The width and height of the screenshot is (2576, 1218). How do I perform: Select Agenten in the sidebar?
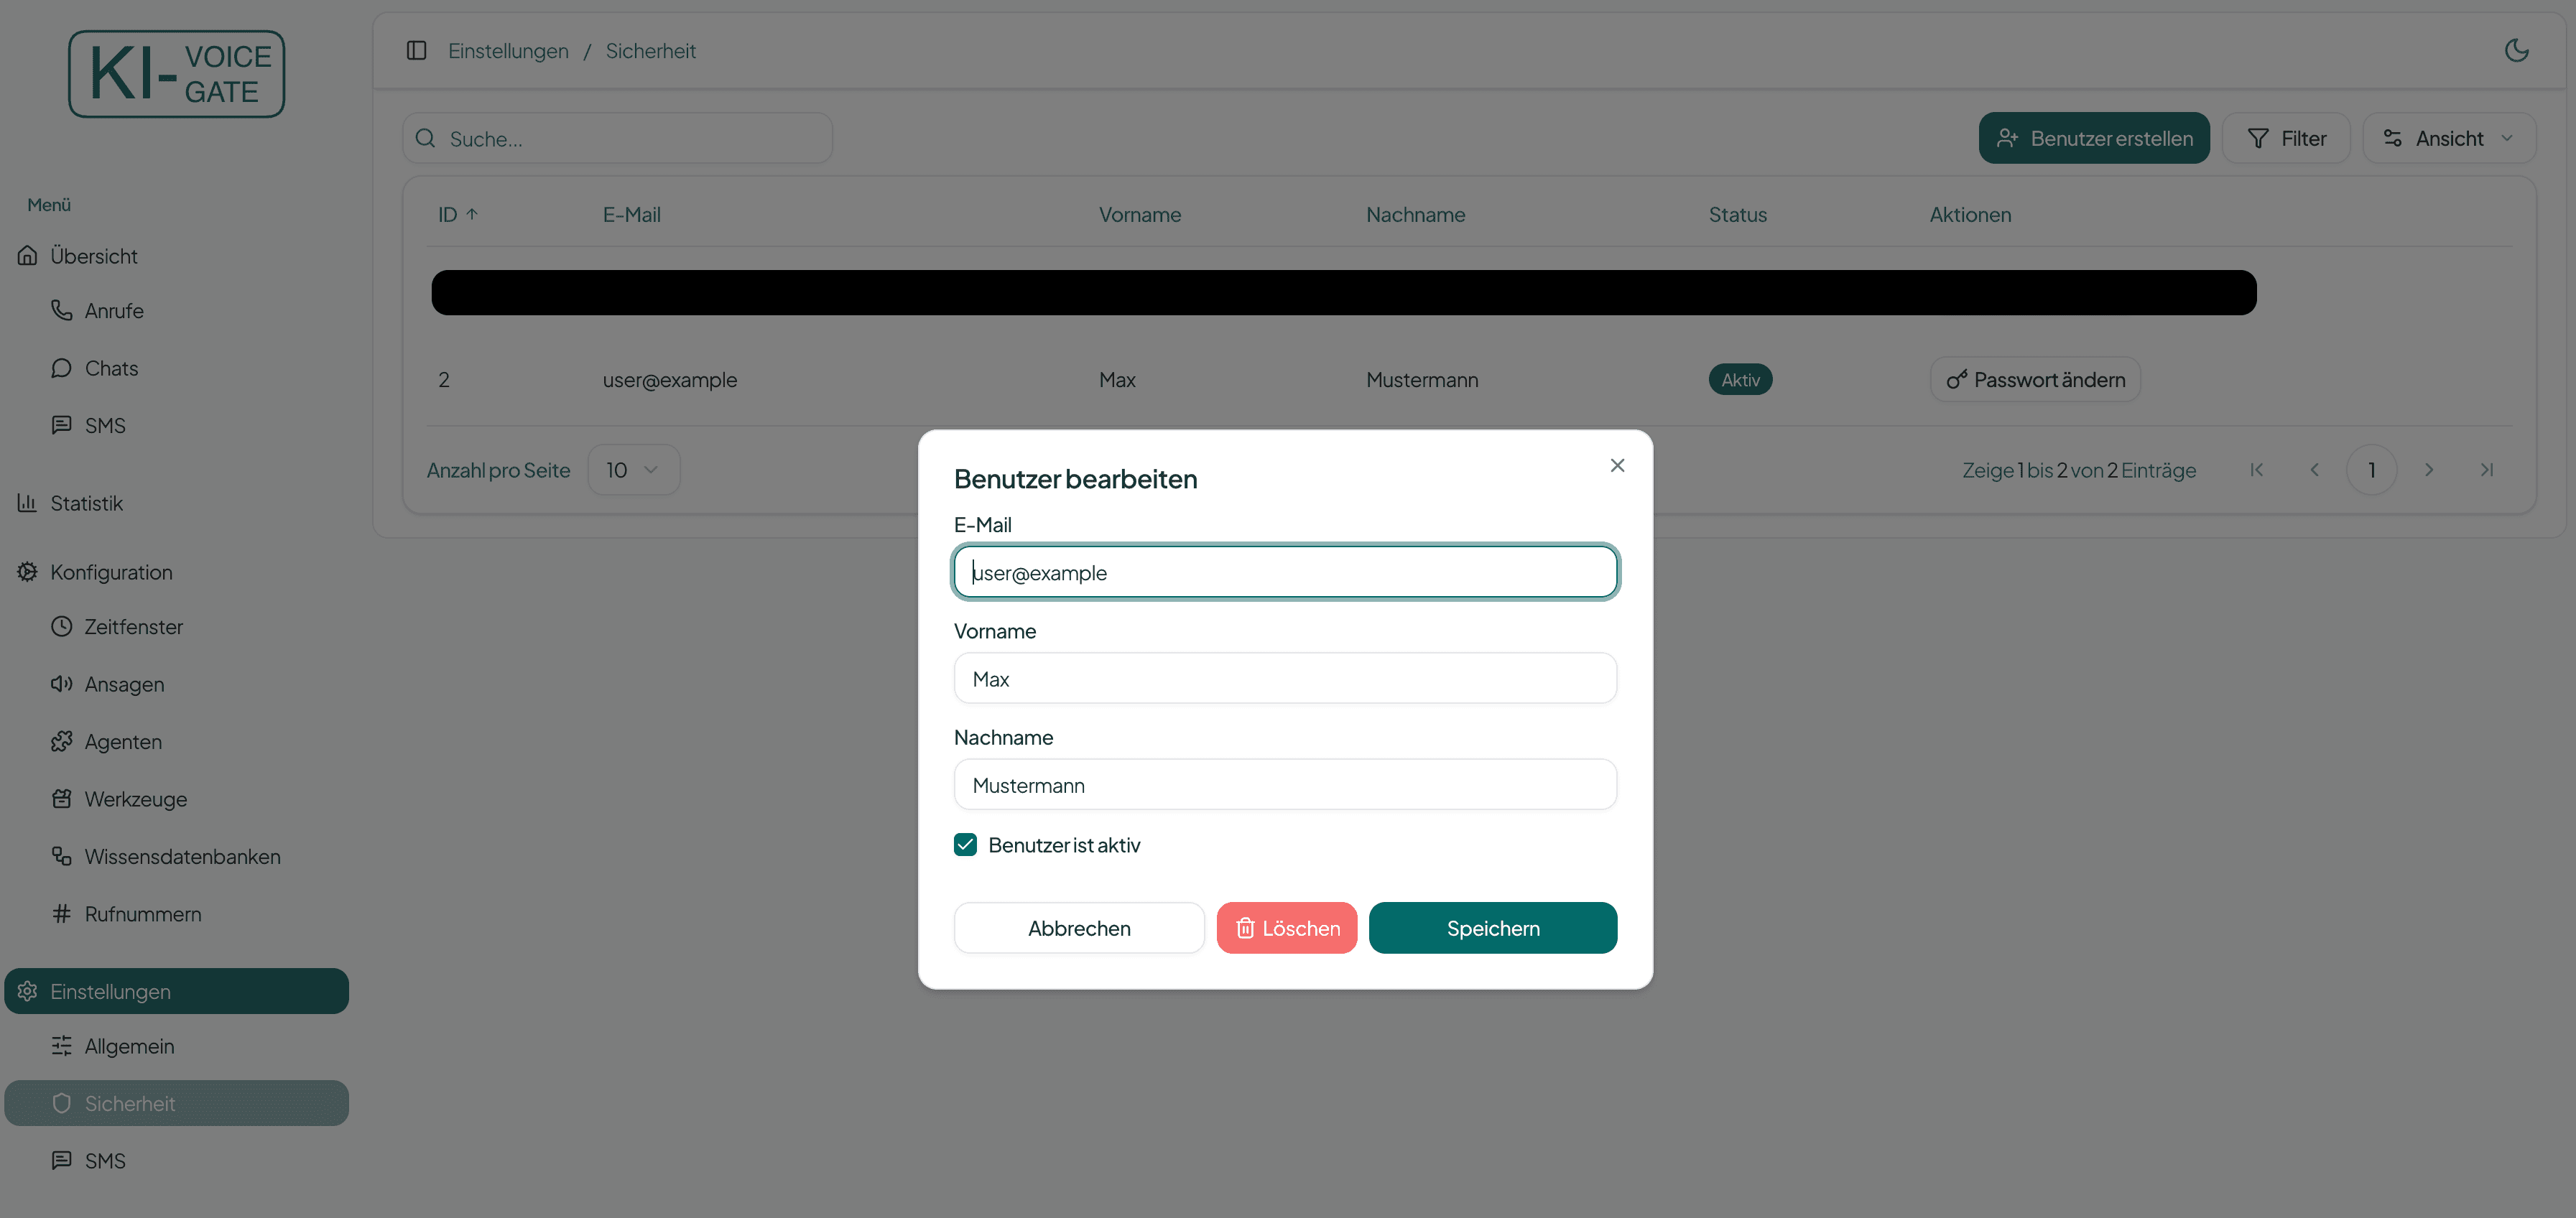coord(123,742)
